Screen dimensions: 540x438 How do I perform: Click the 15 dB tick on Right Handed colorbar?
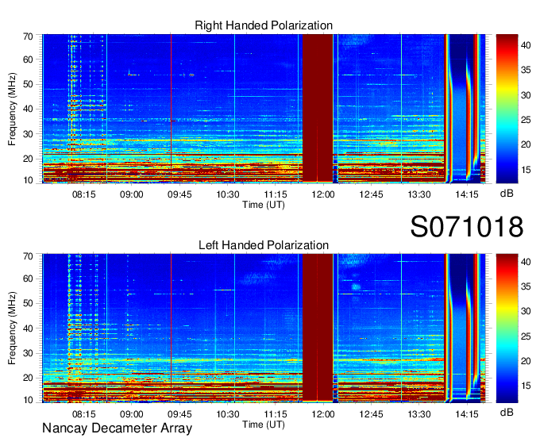click(x=526, y=169)
